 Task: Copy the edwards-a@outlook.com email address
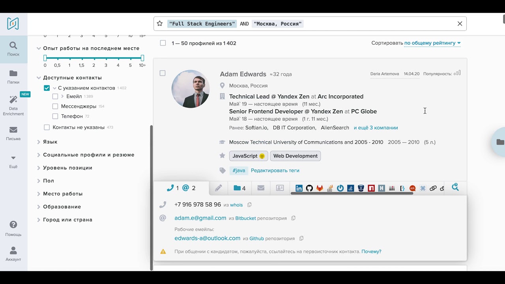pos(301,238)
